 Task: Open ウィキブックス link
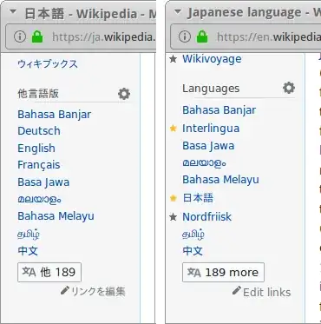pos(48,64)
